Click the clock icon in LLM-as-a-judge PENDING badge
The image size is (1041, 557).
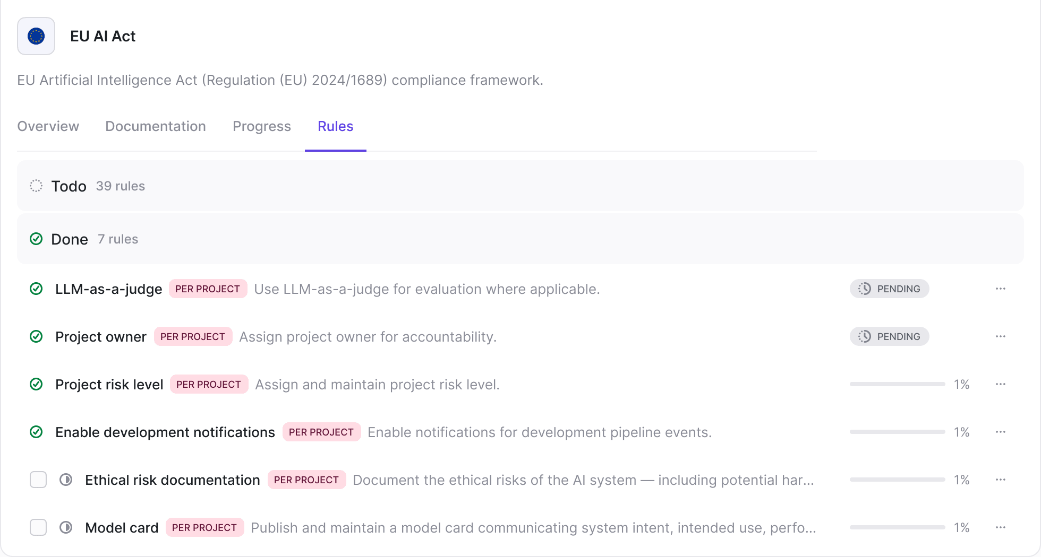click(x=865, y=289)
